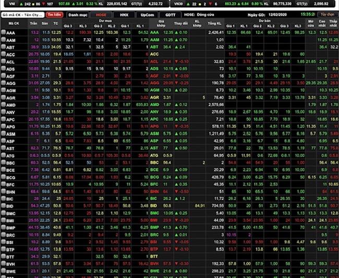339x278 pixels.
Task: Open the Tùy chọn options menu
Action: (x=327, y=15)
